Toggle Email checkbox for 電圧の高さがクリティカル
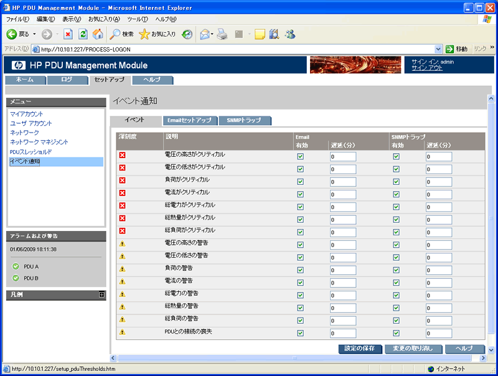 [x=300, y=156]
